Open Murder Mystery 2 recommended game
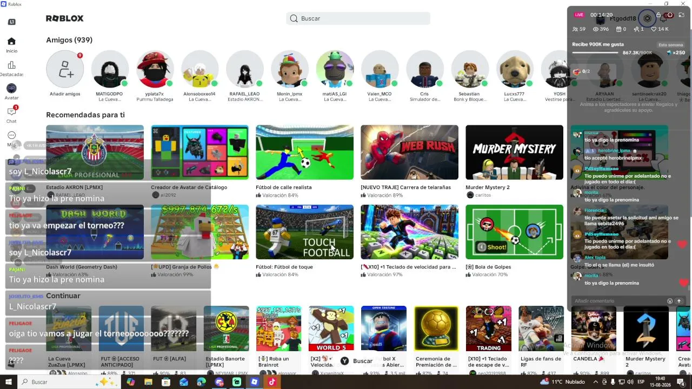The image size is (692, 389). coord(515,152)
